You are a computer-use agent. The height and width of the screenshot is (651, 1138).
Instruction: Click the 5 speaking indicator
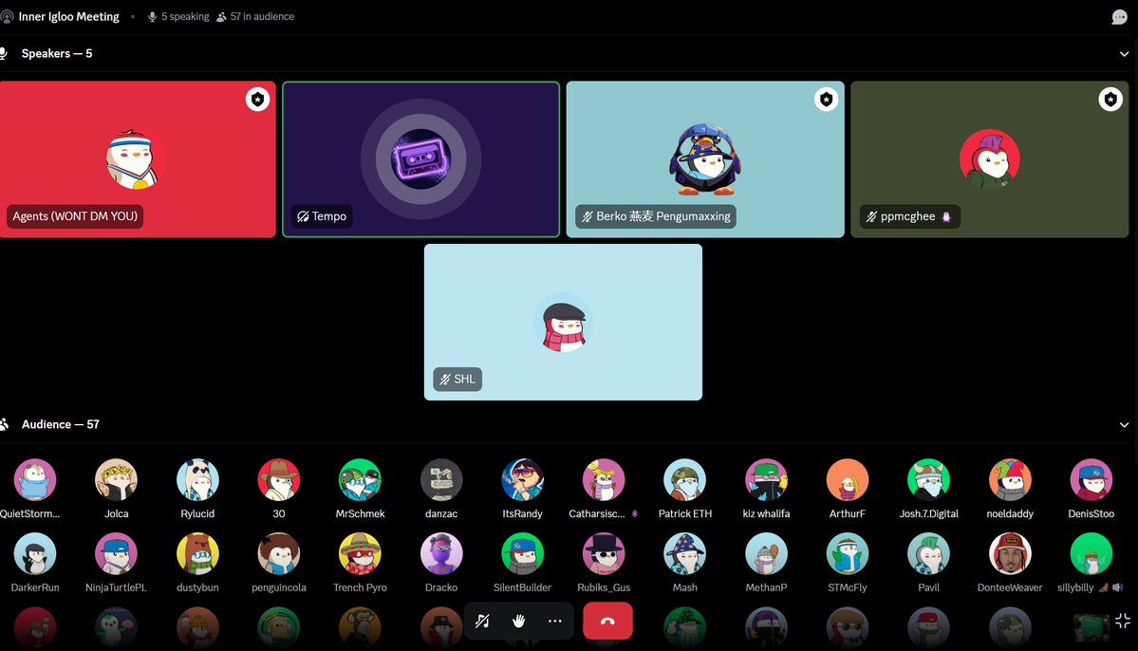(178, 17)
